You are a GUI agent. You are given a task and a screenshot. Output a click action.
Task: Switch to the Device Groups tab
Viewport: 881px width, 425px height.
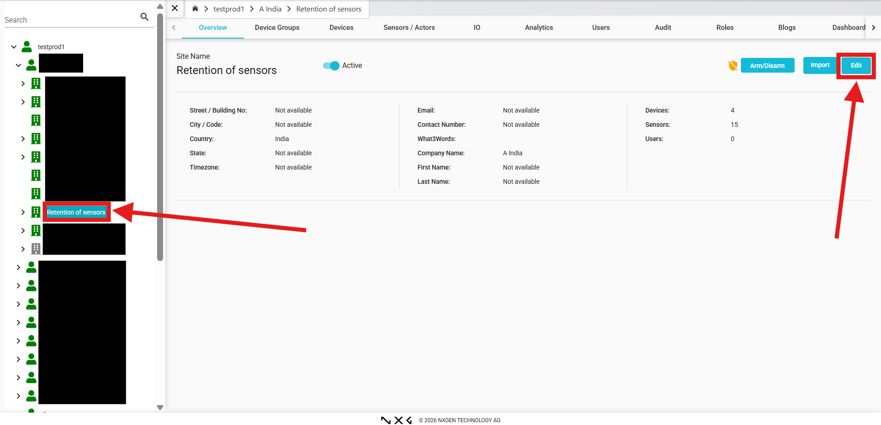point(277,28)
